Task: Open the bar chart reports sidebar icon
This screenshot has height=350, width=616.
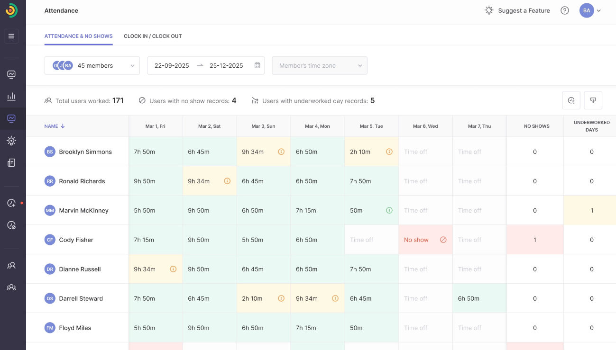Action: 11,97
